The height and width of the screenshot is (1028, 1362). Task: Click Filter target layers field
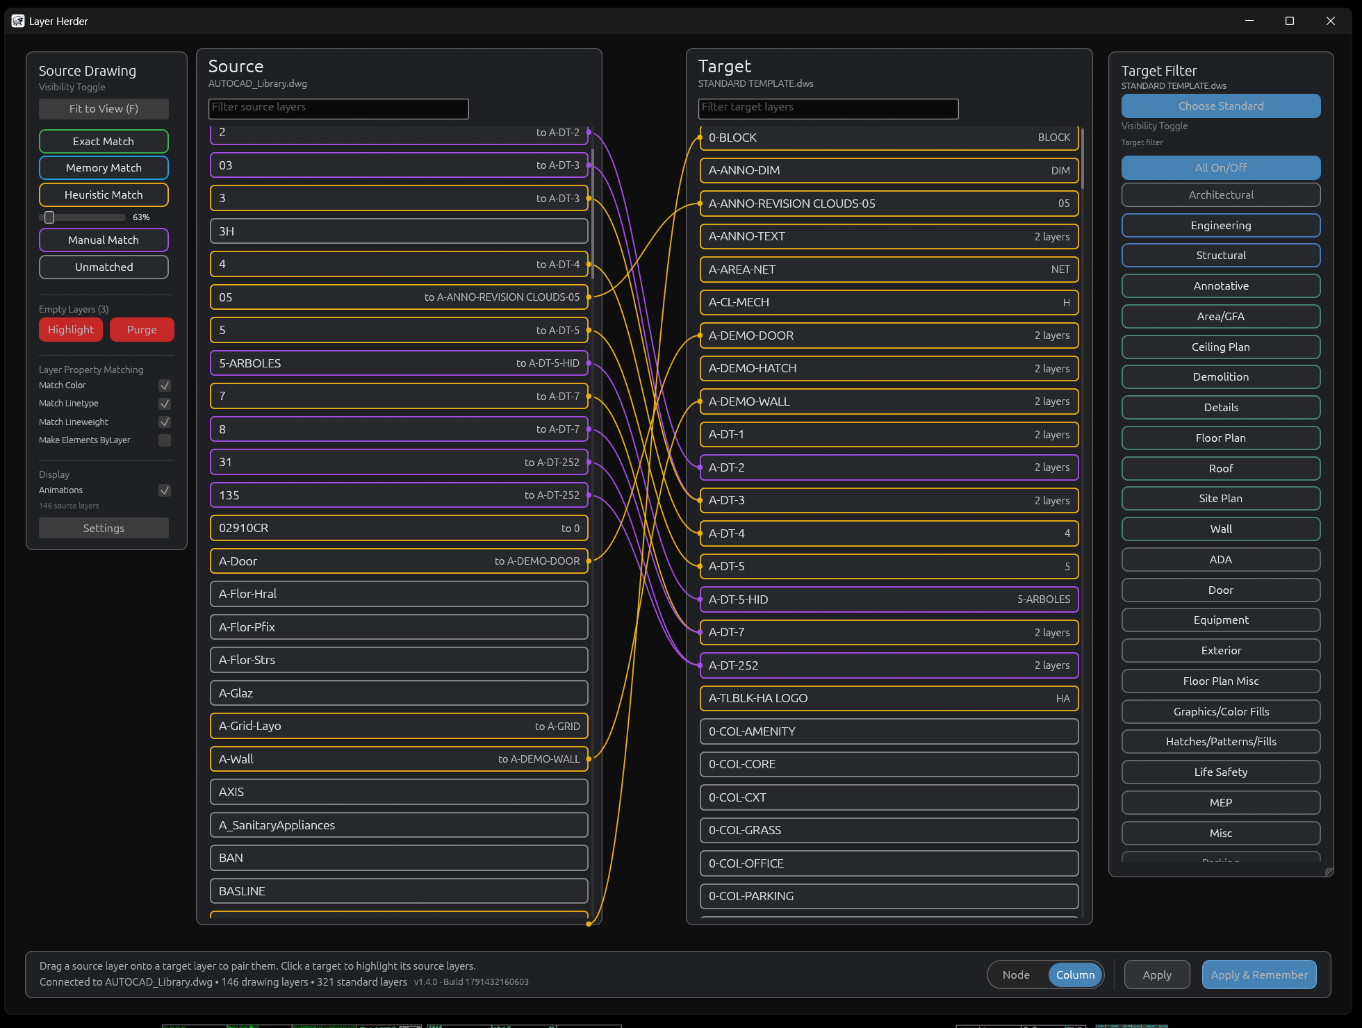coord(828,108)
